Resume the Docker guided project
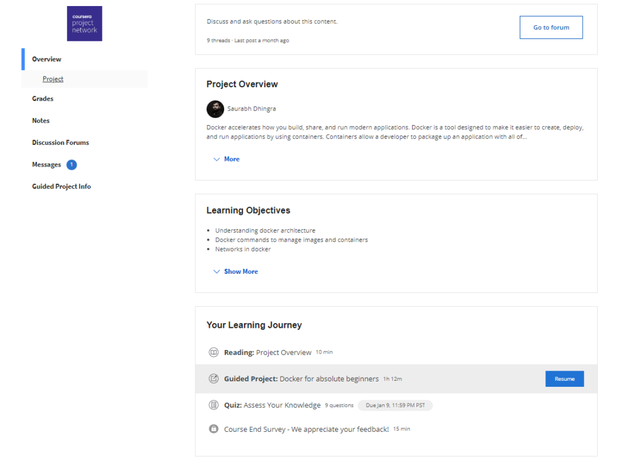 564,378
